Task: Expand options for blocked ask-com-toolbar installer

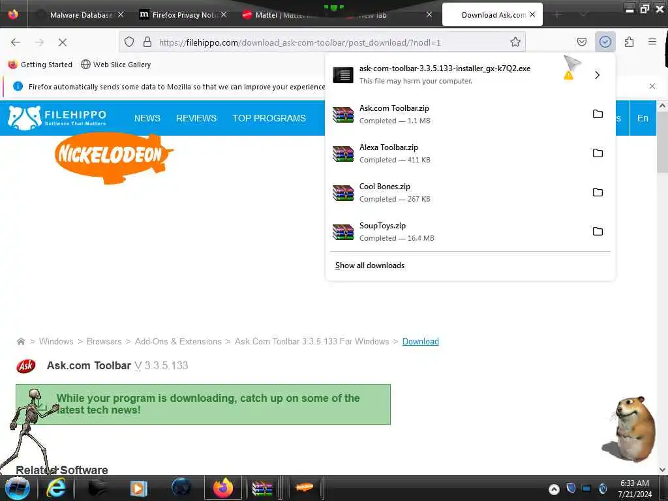Action: click(597, 75)
